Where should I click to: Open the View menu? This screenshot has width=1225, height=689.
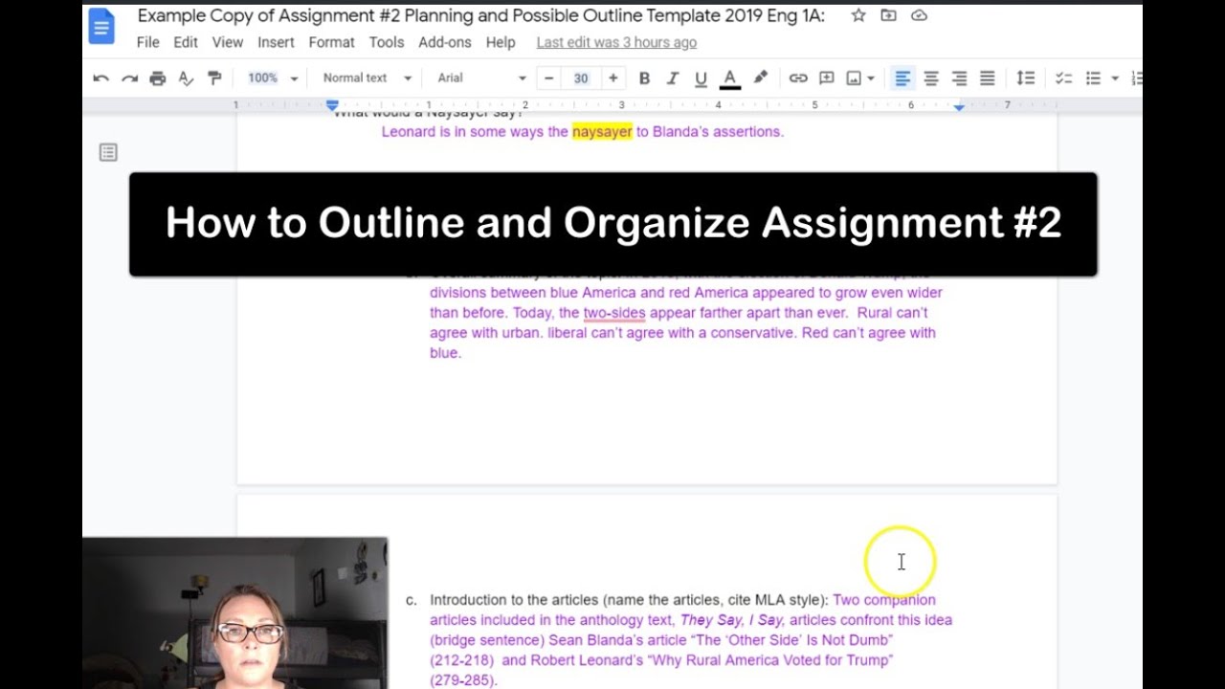(228, 42)
